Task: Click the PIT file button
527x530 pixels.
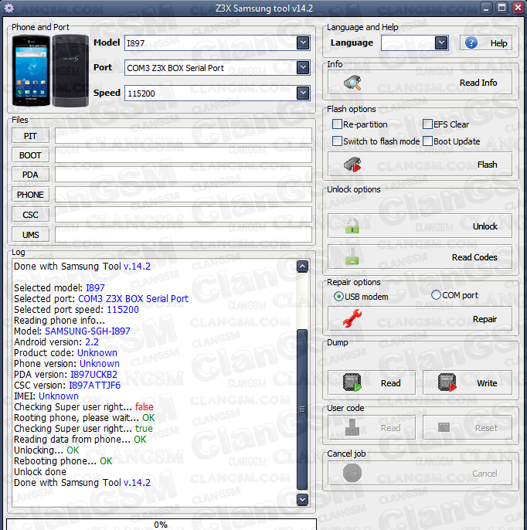Action: (x=30, y=136)
